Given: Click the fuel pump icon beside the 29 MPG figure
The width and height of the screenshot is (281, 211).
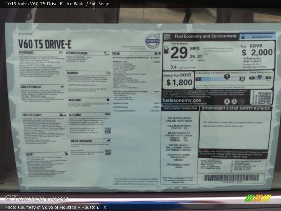Looking at the screenshot, I should point(167,50).
